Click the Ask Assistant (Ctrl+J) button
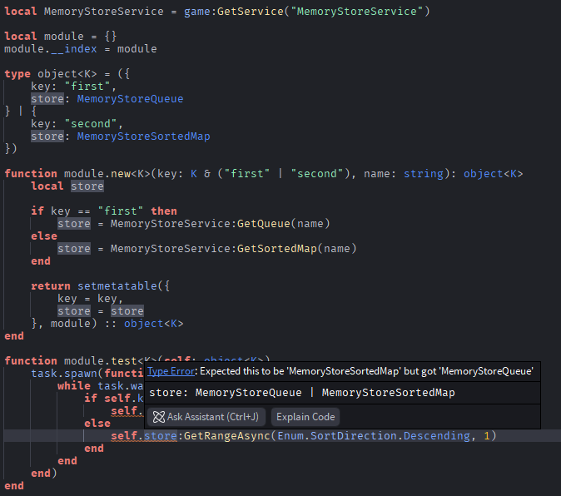The height and width of the screenshot is (496, 561). coord(206,417)
